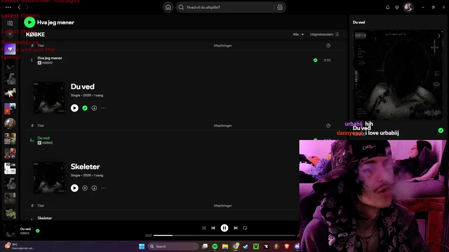Image resolution: width=449 pixels, height=252 pixels.
Task: Download the Du ved single
Action: pyautogui.click(x=94, y=108)
